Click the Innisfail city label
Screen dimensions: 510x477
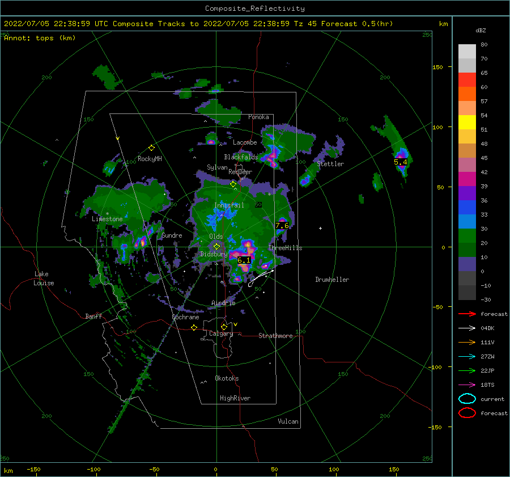click(x=229, y=205)
